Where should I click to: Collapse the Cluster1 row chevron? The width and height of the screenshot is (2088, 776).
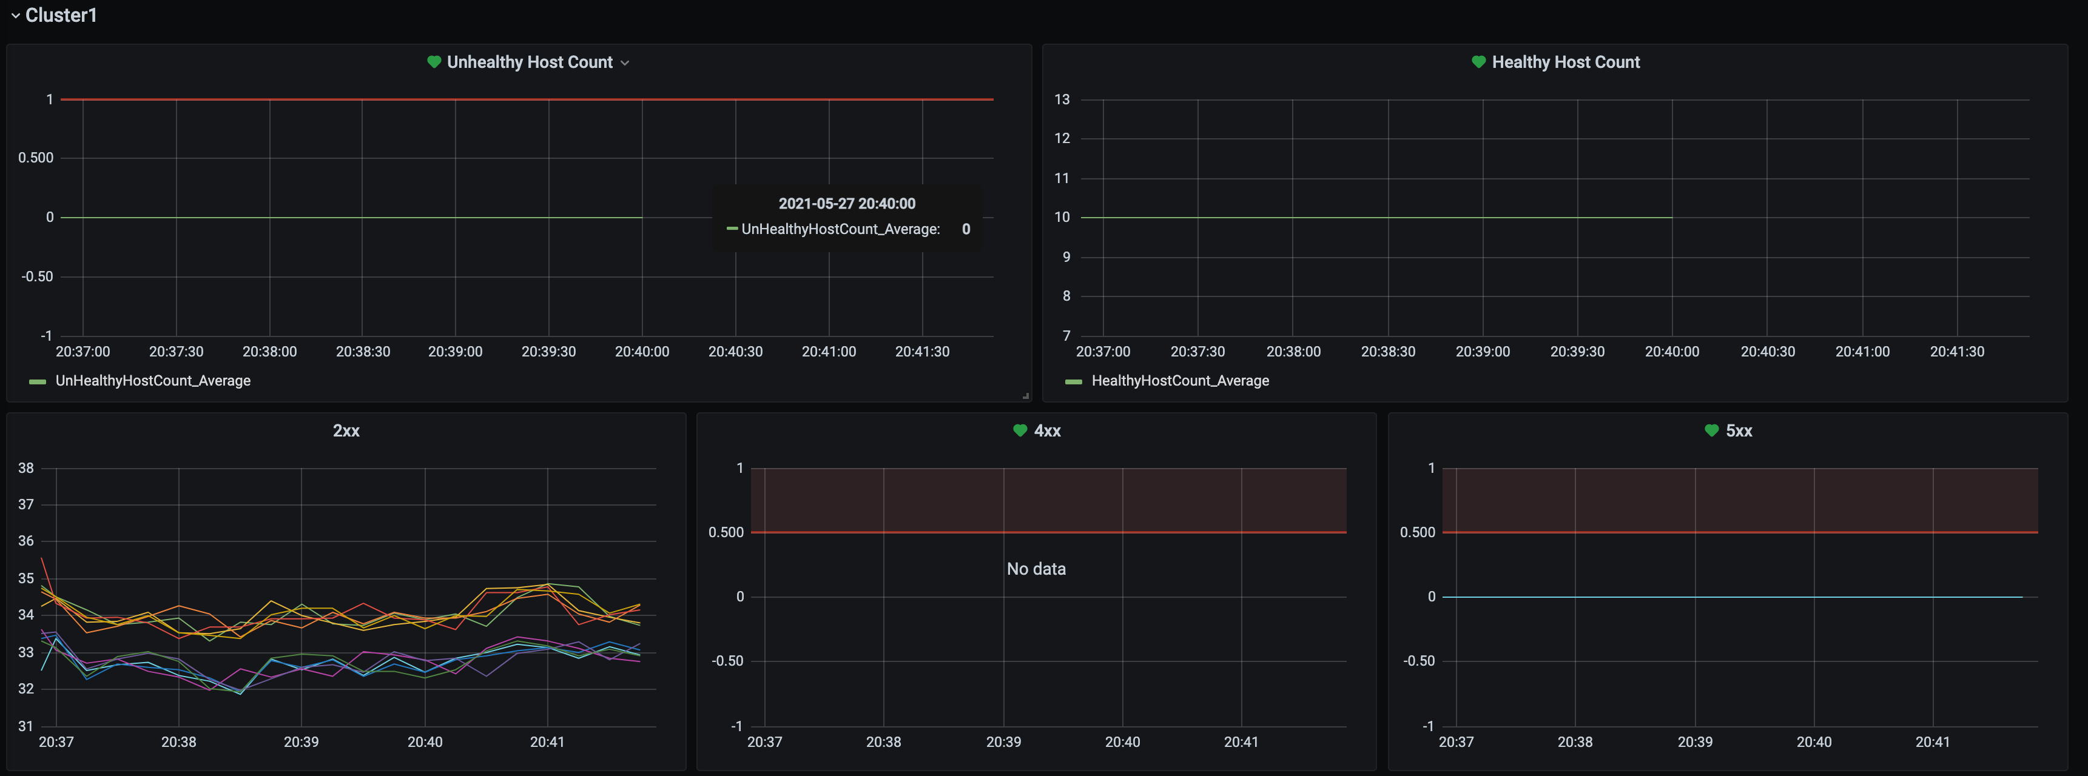click(x=15, y=15)
